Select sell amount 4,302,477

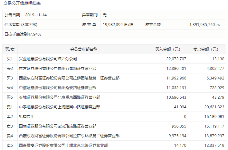coord(215,69)
